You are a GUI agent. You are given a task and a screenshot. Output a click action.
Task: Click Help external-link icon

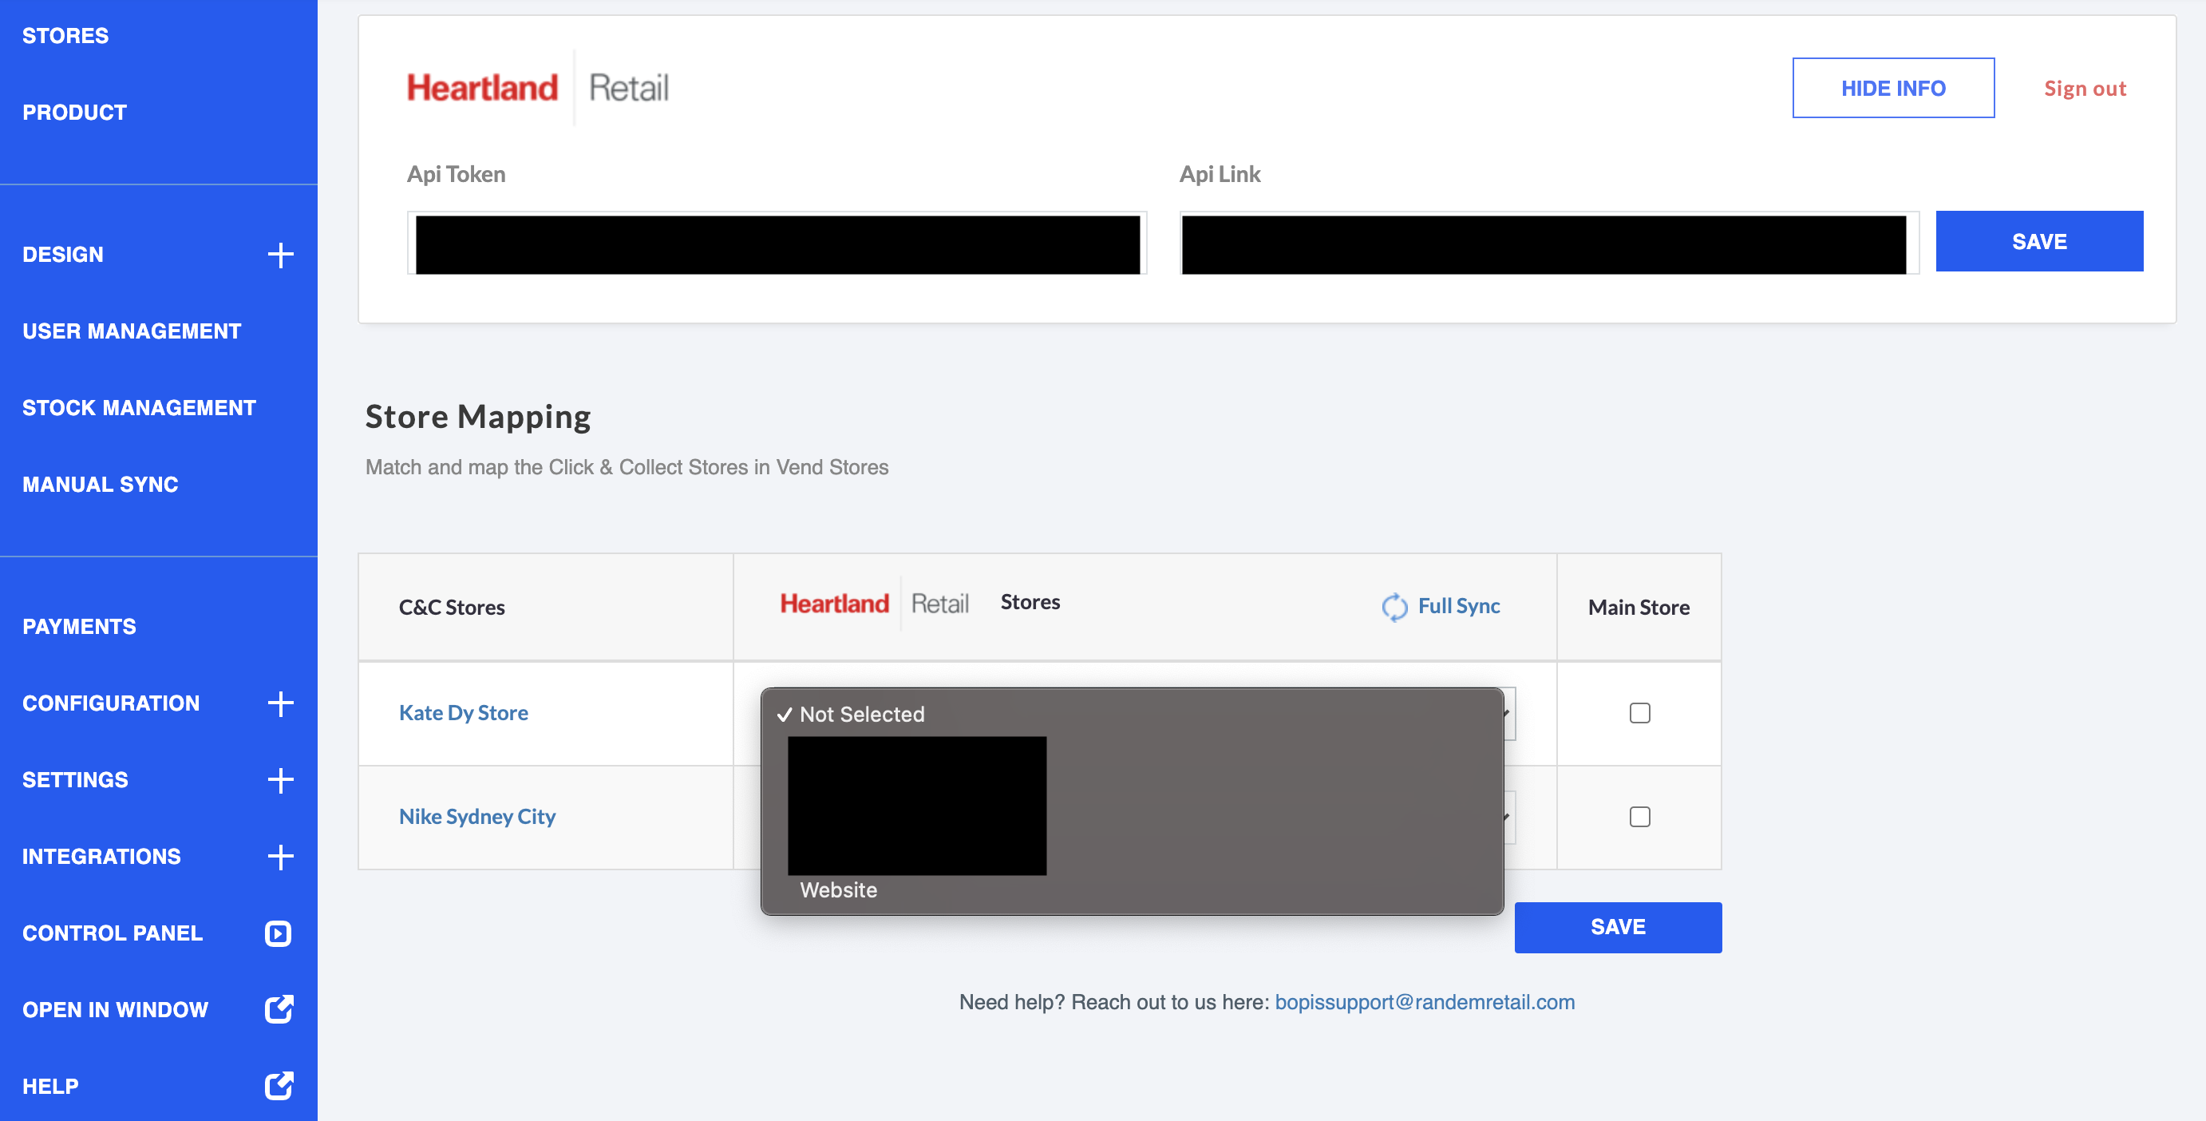279,1085
